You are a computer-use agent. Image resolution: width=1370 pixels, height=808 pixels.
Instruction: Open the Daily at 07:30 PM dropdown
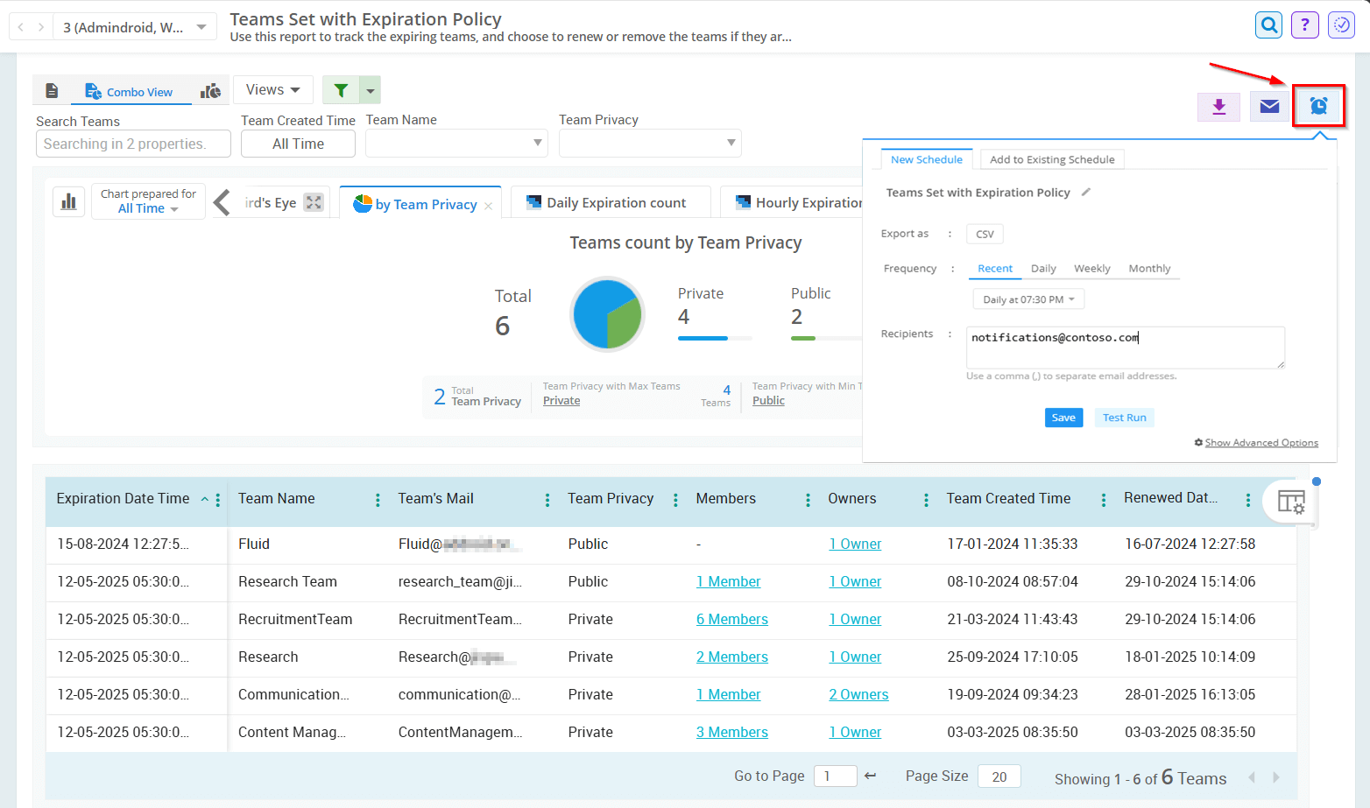1028,299
